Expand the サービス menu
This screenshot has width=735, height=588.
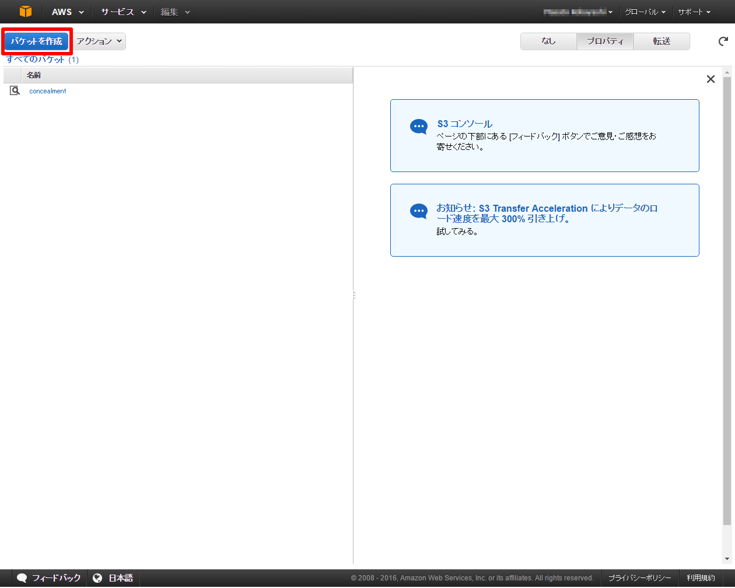tap(124, 12)
